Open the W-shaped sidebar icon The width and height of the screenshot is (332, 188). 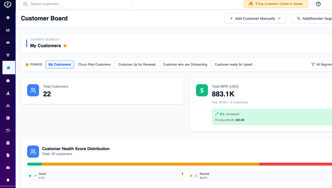pyautogui.click(x=8, y=55)
